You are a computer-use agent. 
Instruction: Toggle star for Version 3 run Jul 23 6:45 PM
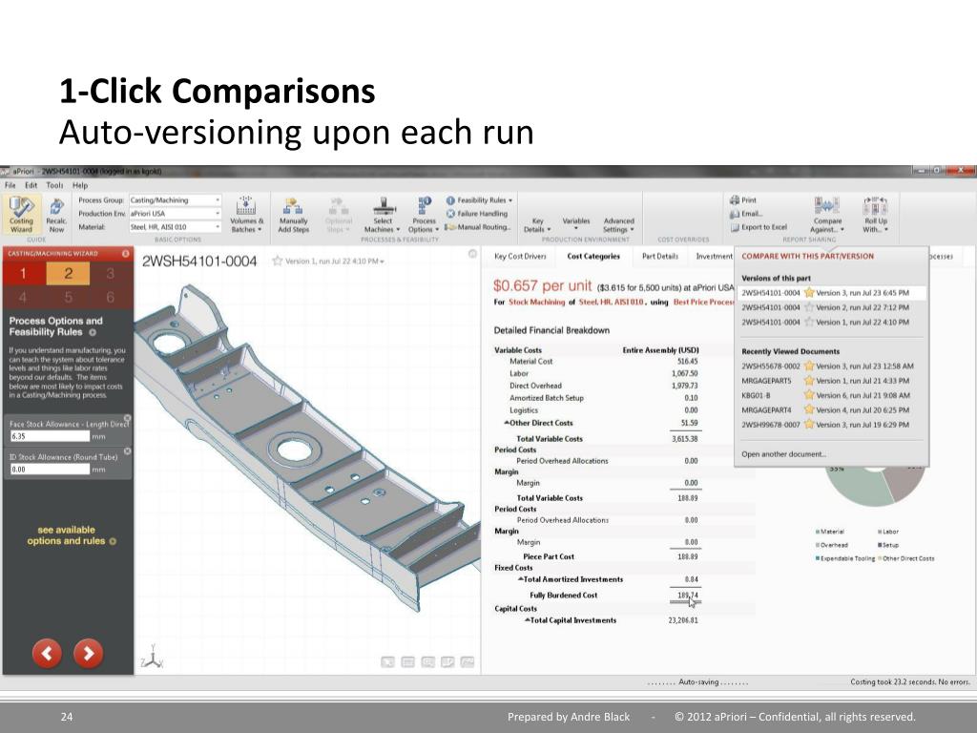pyautogui.click(x=809, y=292)
